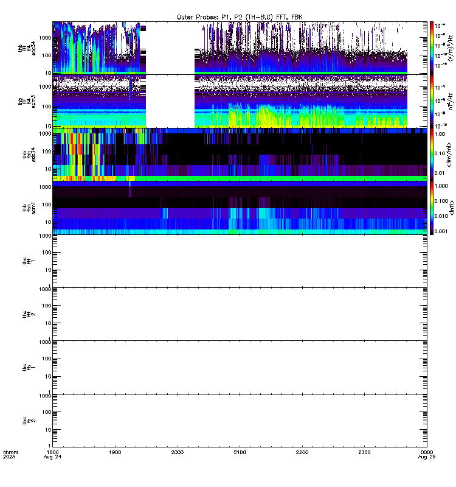Click the thb fbk edc34 filter bank plot
The width and height of the screenshot is (456, 487).
240,155
